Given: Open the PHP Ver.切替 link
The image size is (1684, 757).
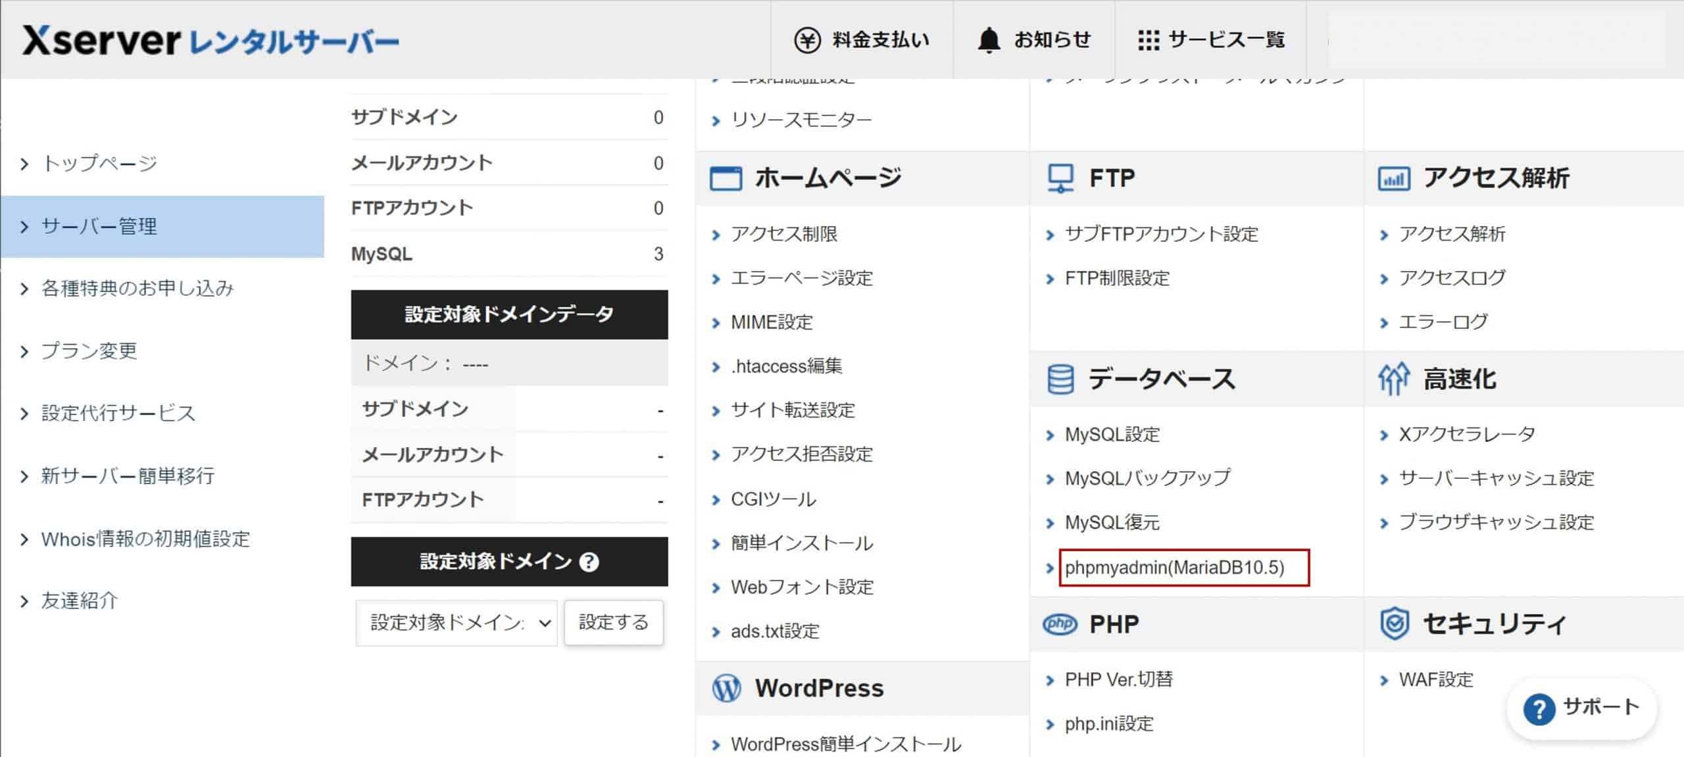Looking at the screenshot, I should tap(1119, 679).
